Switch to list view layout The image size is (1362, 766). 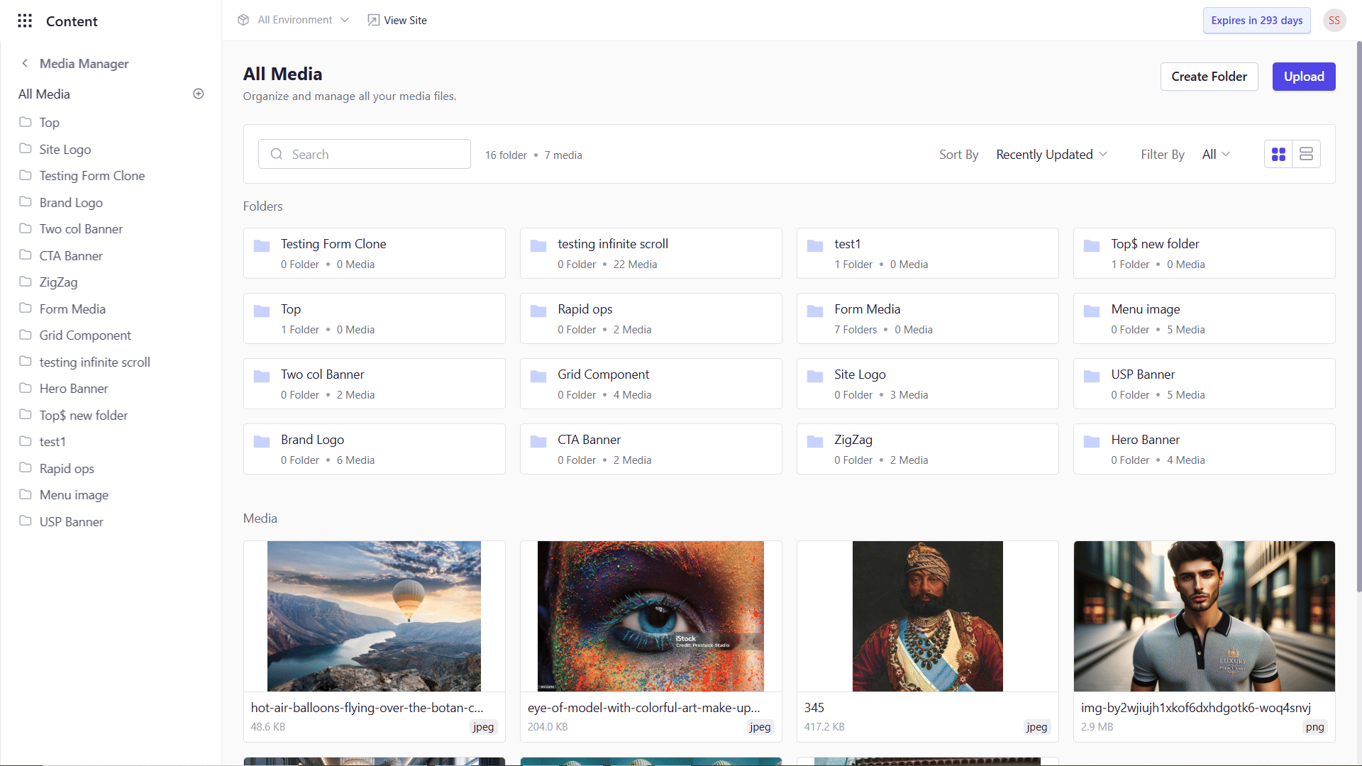pos(1306,154)
